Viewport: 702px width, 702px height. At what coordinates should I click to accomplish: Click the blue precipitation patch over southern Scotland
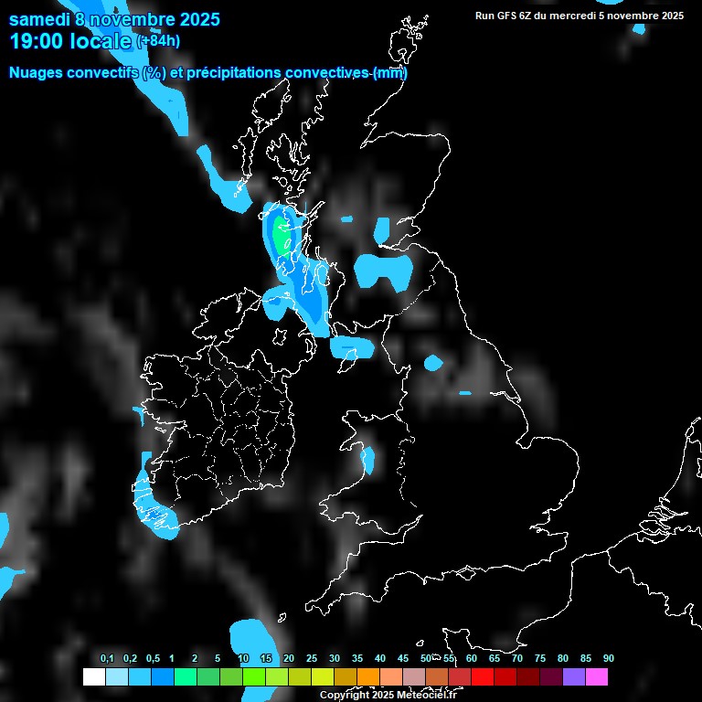383,271
